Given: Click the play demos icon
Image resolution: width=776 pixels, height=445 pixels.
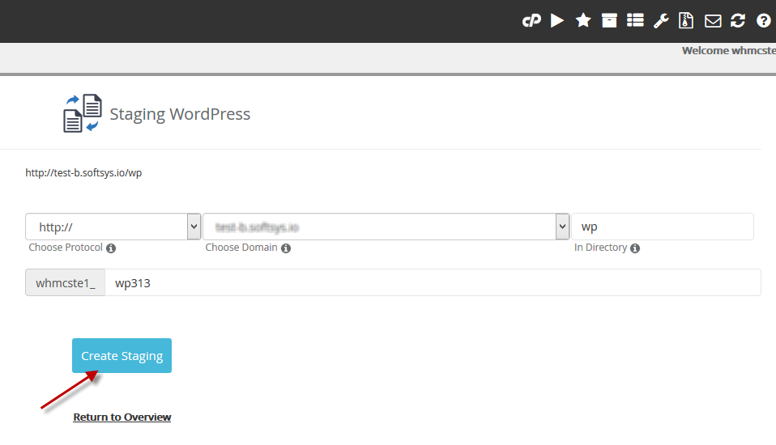Looking at the screenshot, I should coord(557,21).
